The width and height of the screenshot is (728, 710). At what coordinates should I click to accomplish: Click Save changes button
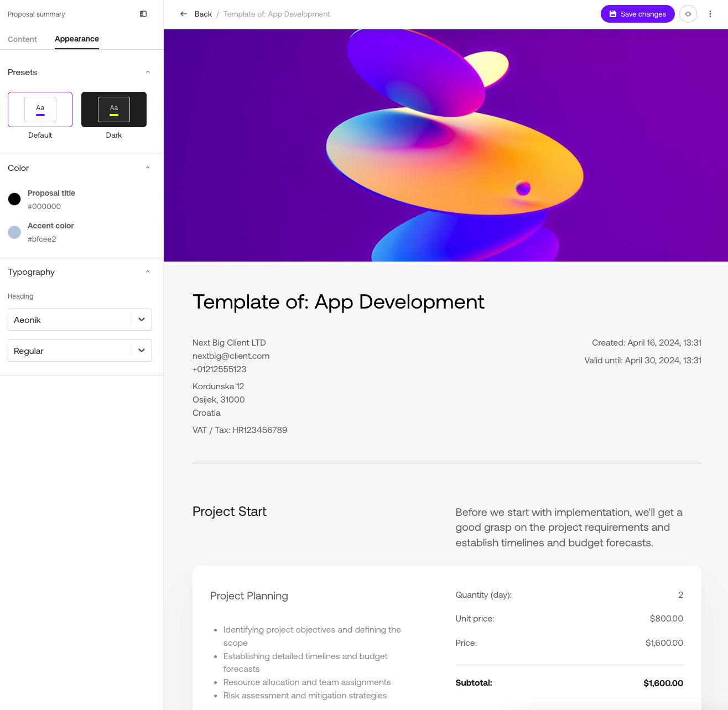tap(638, 14)
